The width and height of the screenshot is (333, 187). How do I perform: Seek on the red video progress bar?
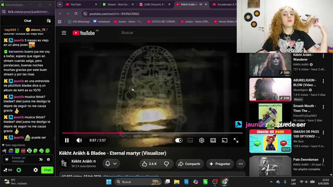pos(152,133)
